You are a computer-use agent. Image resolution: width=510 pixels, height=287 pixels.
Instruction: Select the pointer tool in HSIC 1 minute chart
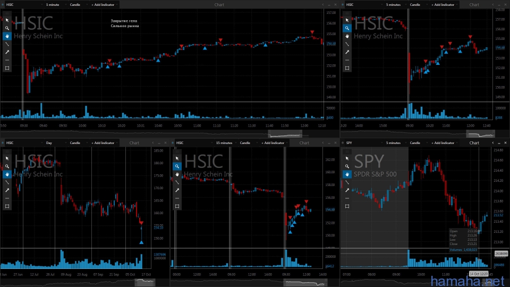(7, 20)
